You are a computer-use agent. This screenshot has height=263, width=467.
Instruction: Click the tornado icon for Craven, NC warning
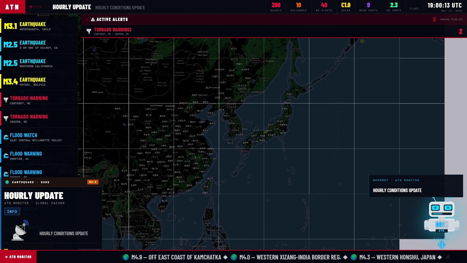[6, 119]
